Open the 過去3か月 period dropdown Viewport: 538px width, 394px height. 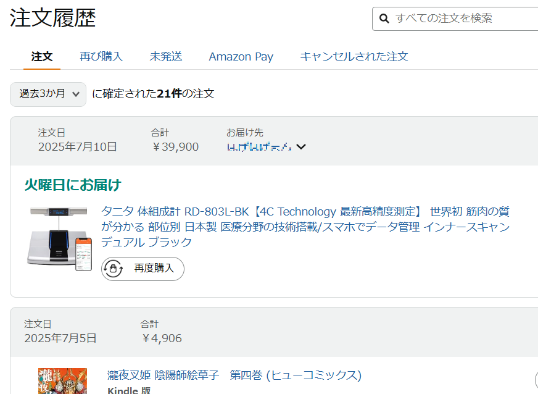[x=48, y=94]
